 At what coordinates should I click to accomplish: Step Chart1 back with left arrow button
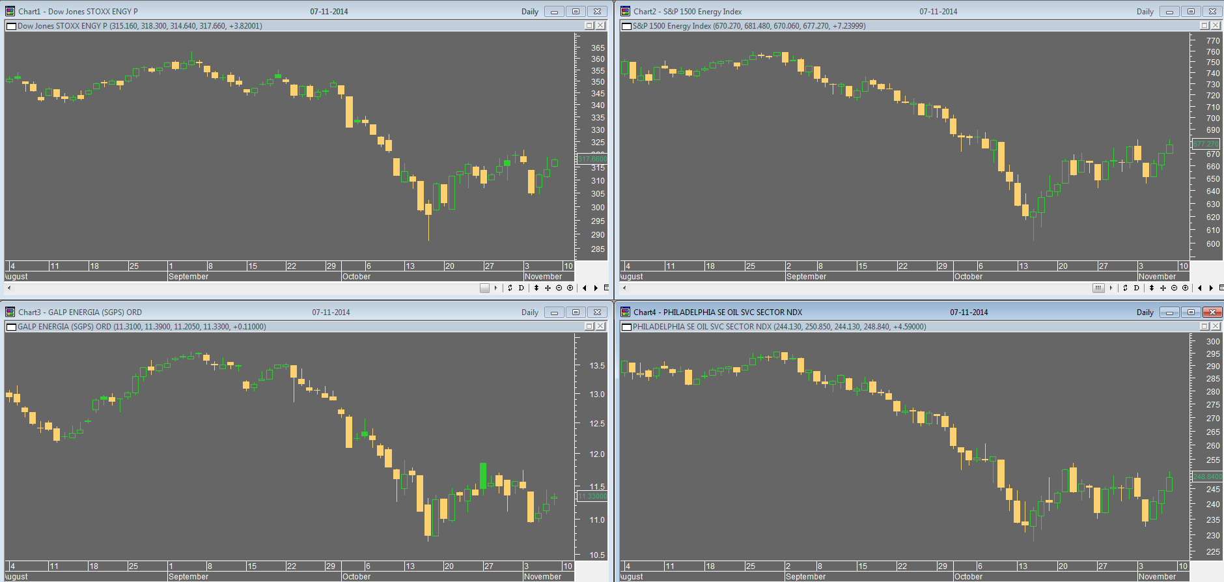[585, 288]
